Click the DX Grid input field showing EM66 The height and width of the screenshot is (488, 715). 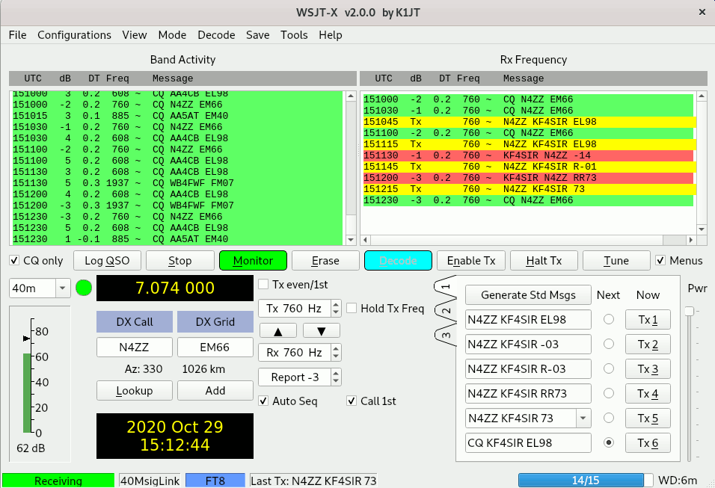[x=215, y=348]
